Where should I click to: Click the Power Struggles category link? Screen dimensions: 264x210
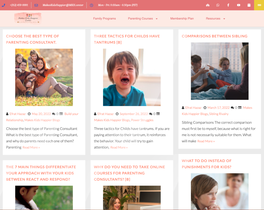pos(142,120)
